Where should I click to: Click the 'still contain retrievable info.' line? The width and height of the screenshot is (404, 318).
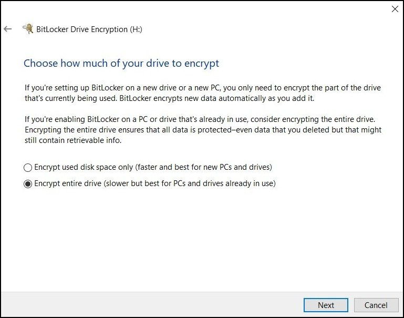point(73,140)
